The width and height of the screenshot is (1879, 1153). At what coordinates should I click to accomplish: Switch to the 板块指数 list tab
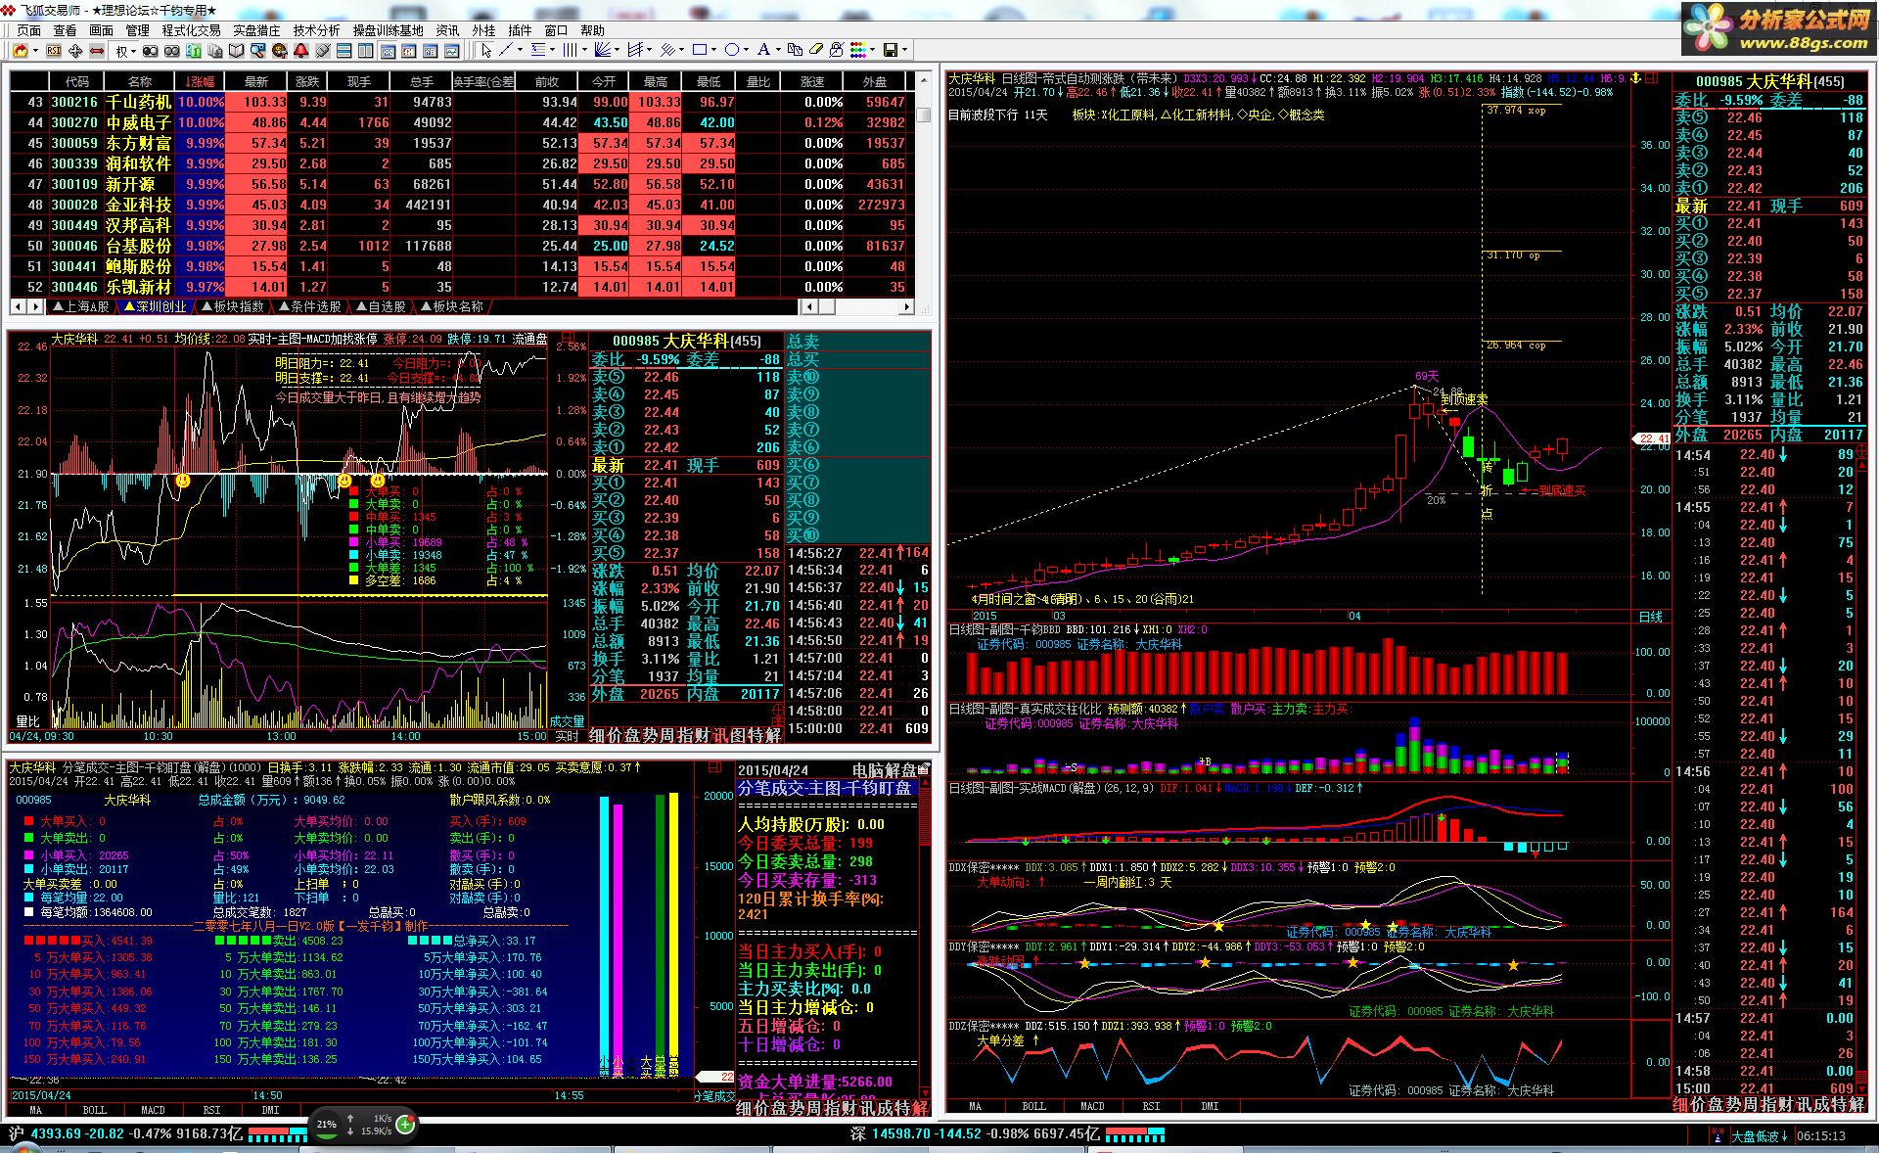pos(233,306)
